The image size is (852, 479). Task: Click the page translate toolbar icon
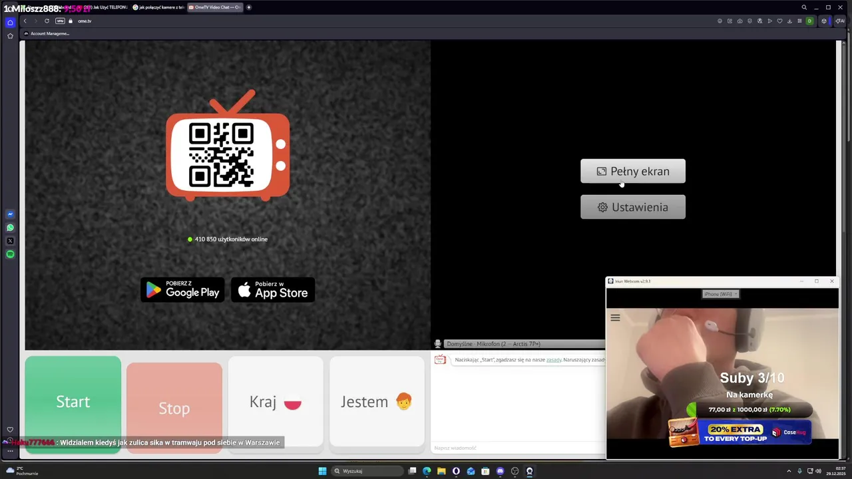pos(759,21)
